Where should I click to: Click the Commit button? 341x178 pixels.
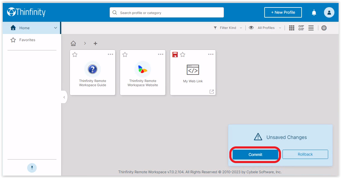[255, 154]
